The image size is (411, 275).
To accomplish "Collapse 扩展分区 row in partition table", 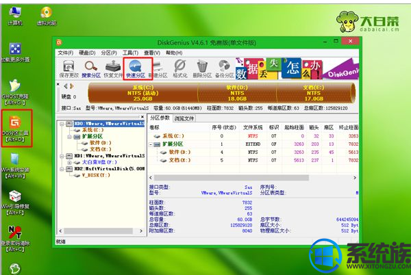I will coord(151,144).
